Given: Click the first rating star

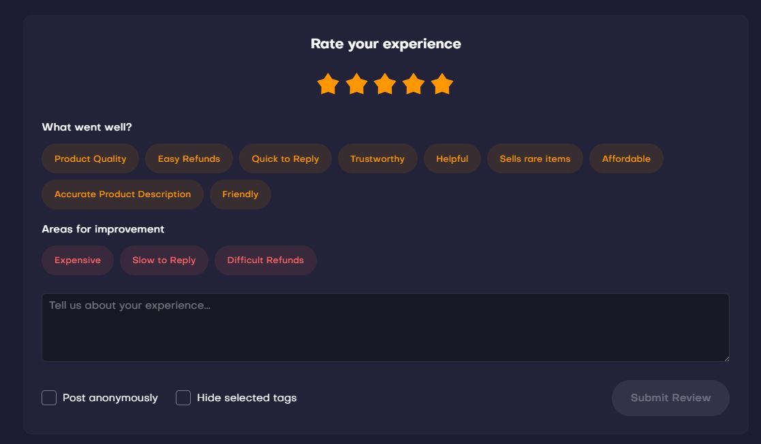Looking at the screenshot, I should coord(328,84).
